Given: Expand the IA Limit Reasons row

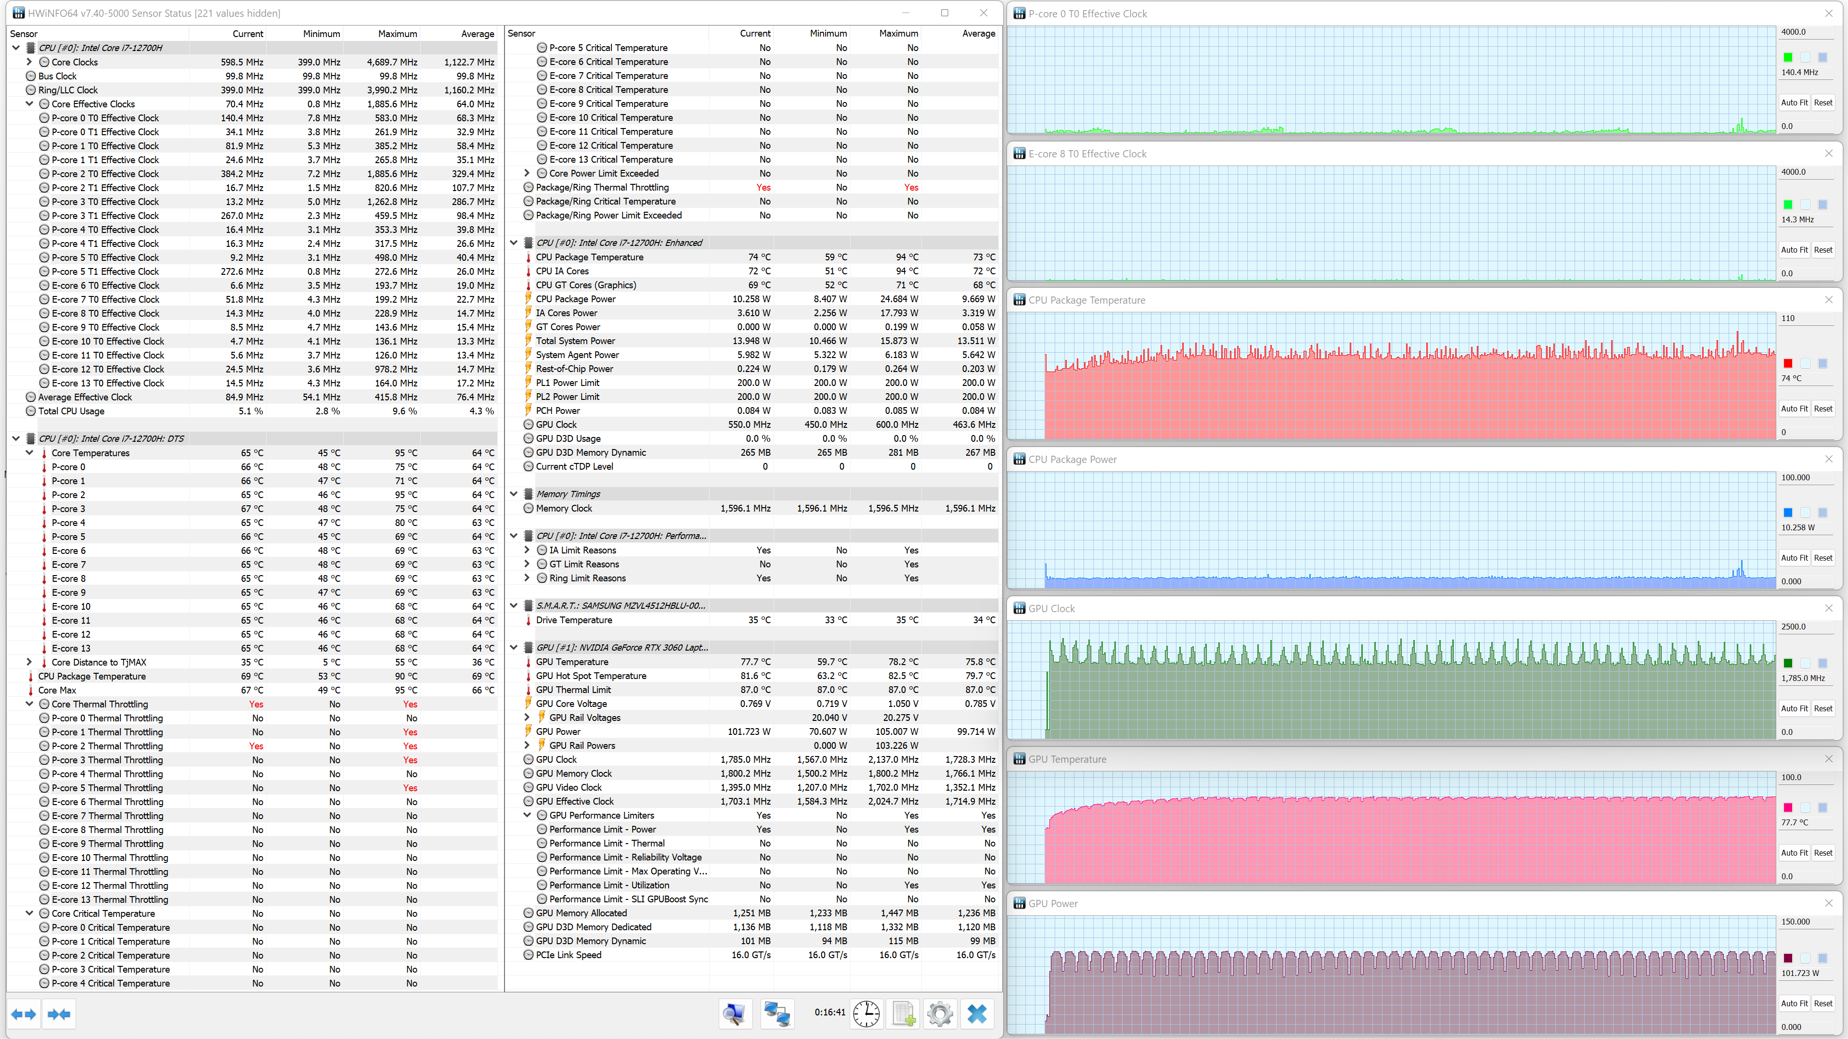Looking at the screenshot, I should pos(527,550).
